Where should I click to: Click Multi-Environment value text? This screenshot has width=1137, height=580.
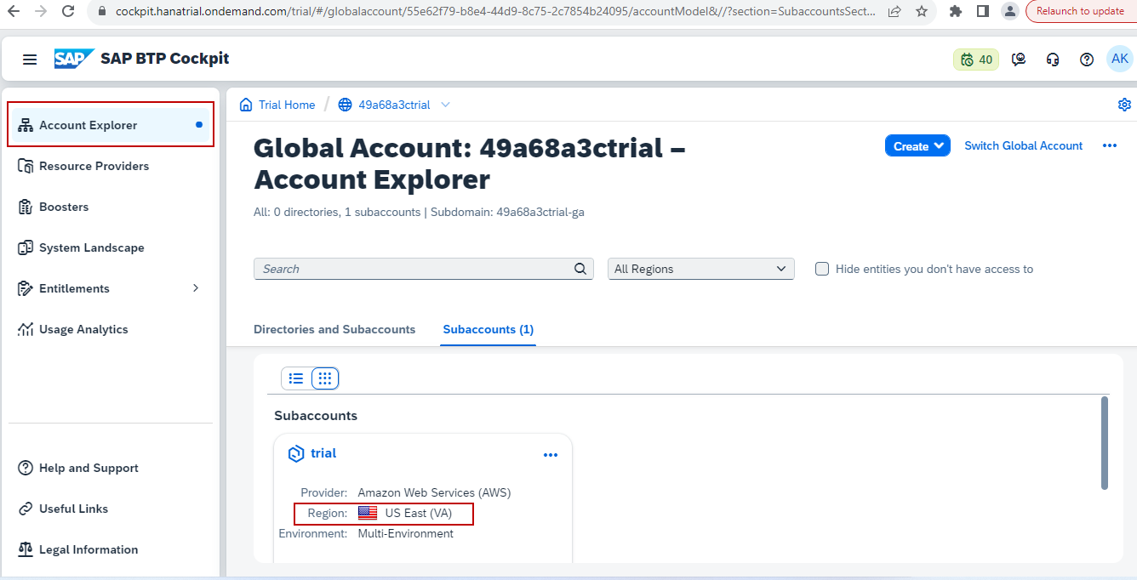[x=406, y=533]
